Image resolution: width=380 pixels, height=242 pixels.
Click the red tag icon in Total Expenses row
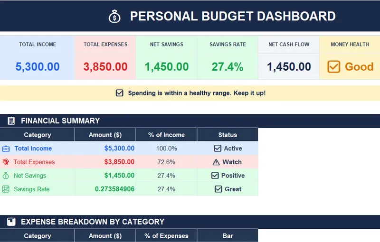click(6, 162)
